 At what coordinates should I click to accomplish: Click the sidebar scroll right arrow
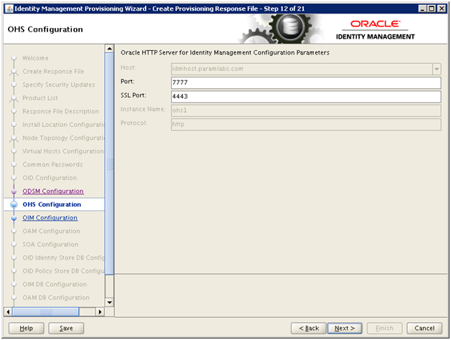click(100, 311)
